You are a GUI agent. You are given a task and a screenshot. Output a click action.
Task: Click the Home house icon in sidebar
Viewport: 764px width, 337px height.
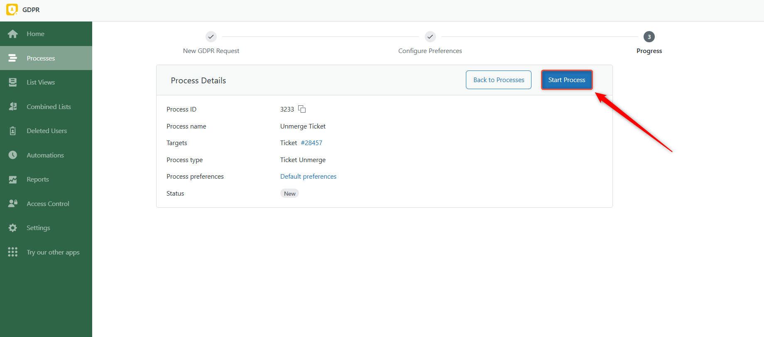[x=13, y=34]
